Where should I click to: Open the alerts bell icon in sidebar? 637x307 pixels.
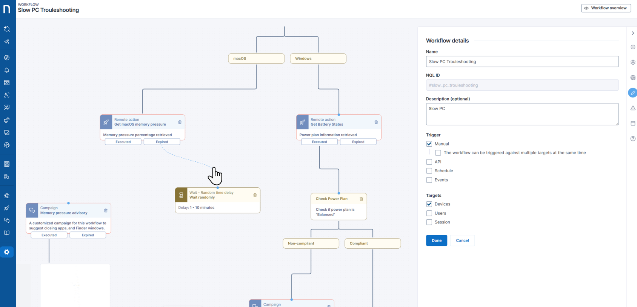[7, 70]
